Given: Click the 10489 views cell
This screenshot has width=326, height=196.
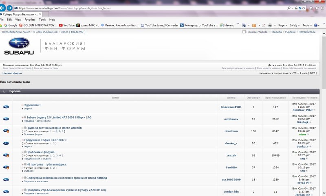Looking at the screenshot, I should [275, 155].
